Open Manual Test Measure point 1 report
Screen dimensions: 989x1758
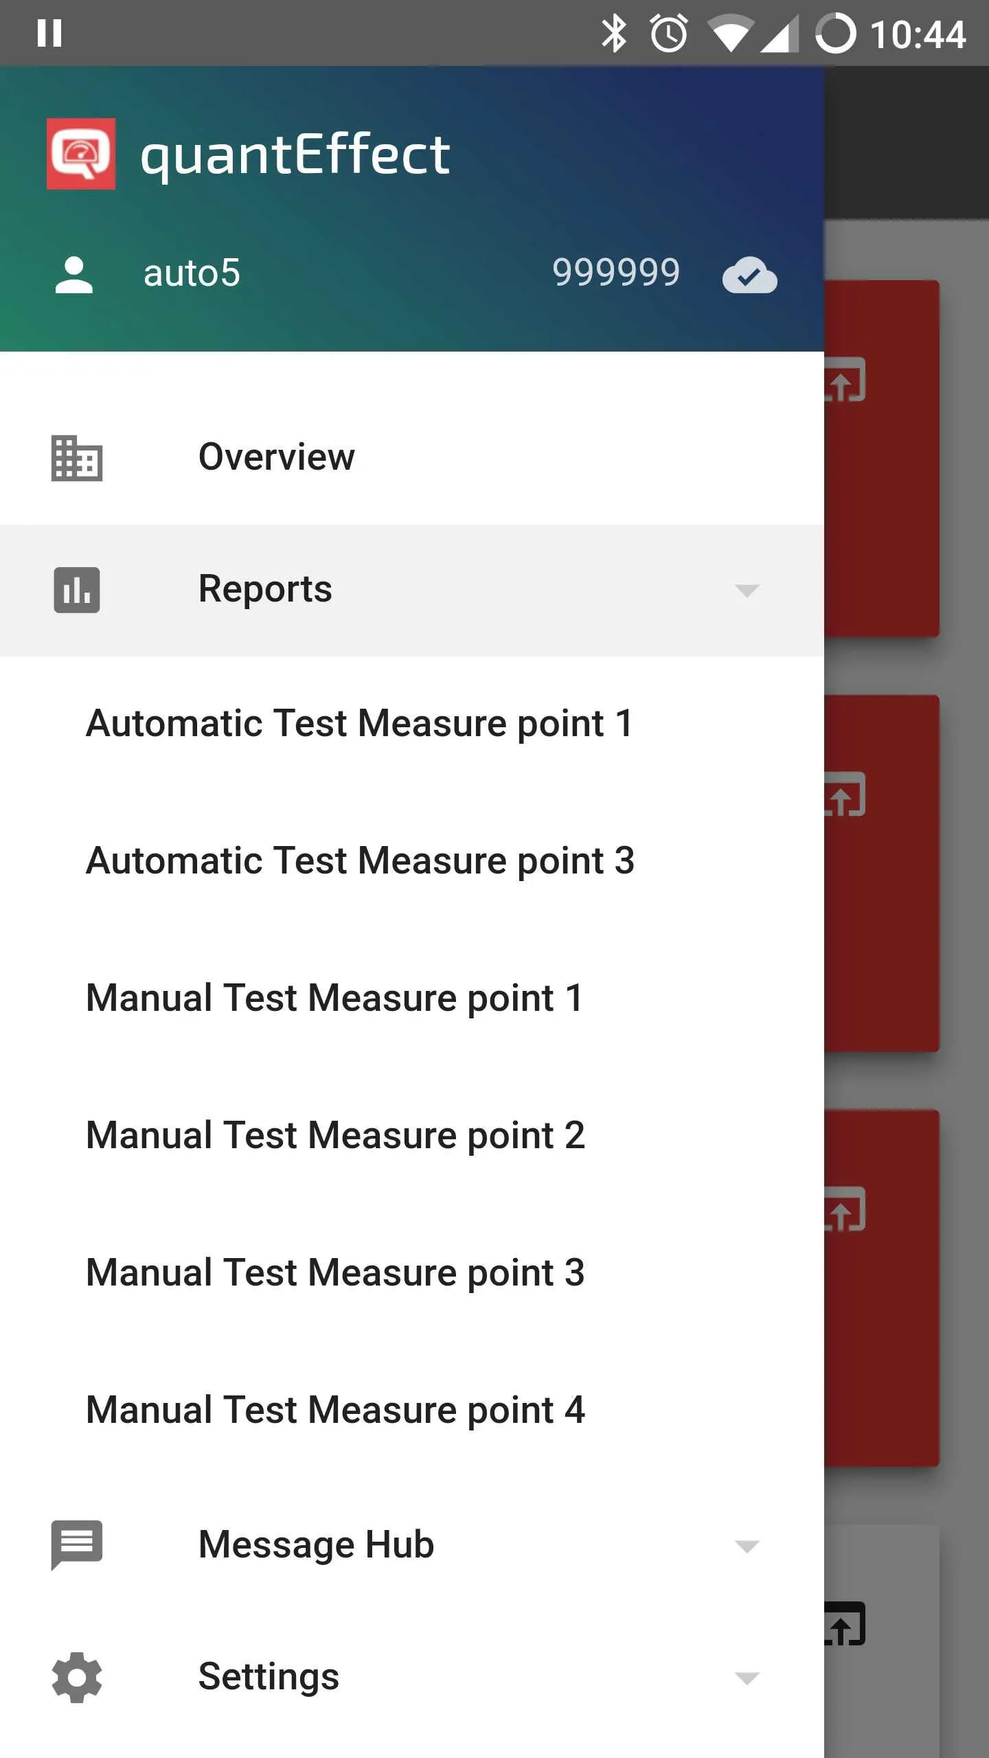pos(412,998)
